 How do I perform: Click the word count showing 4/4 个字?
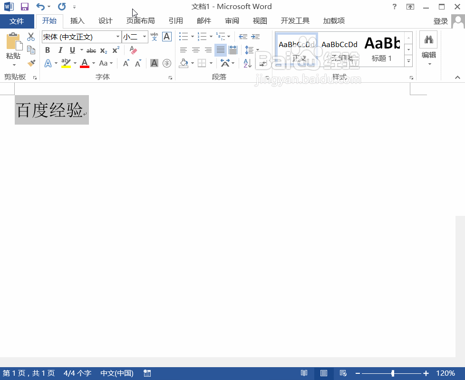click(x=77, y=373)
